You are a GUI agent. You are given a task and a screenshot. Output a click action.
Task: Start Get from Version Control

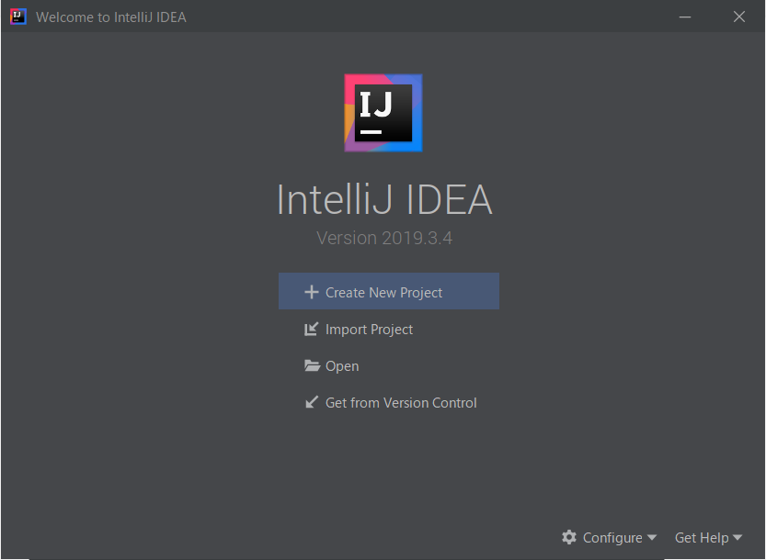click(401, 402)
